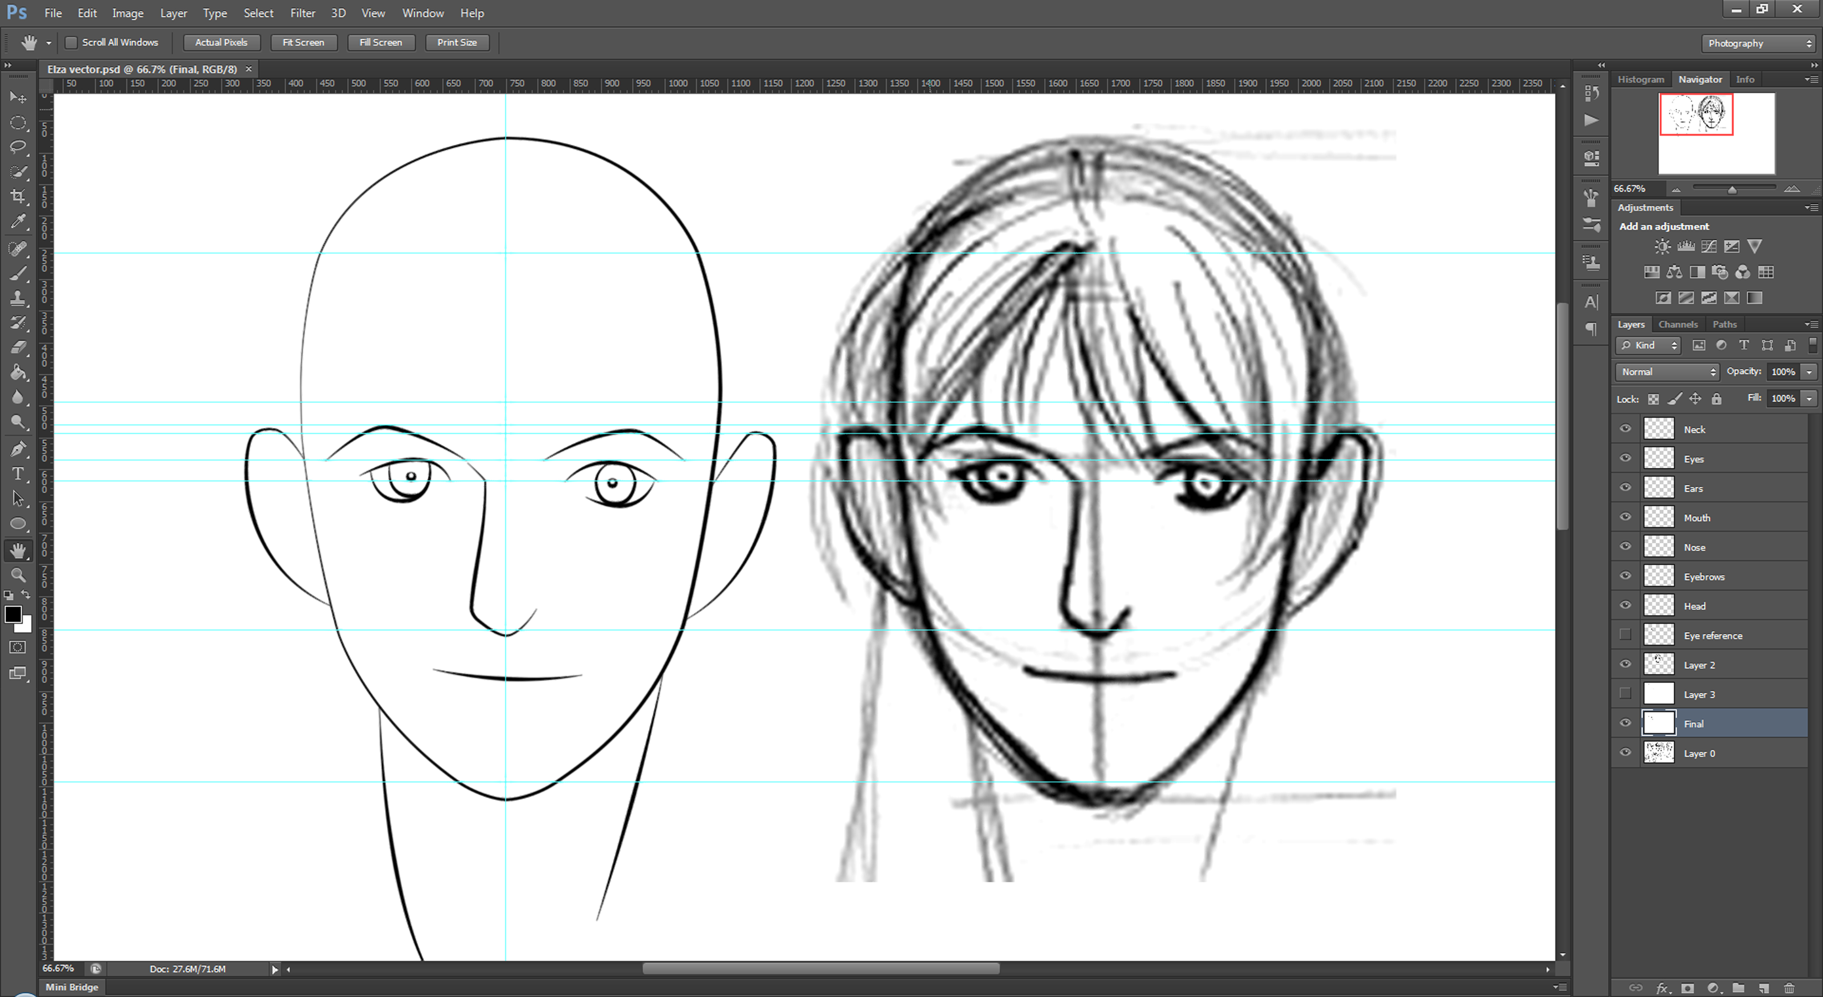The width and height of the screenshot is (1823, 997).
Task: Show the Eye reference layer
Action: click(x=1625, y=635)
